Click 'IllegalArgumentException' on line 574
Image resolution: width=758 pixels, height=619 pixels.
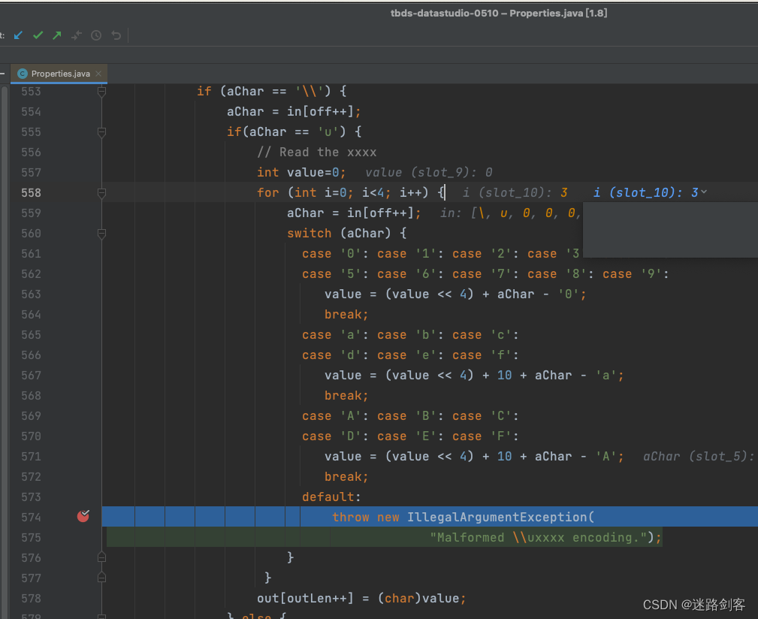click(497, 517)
